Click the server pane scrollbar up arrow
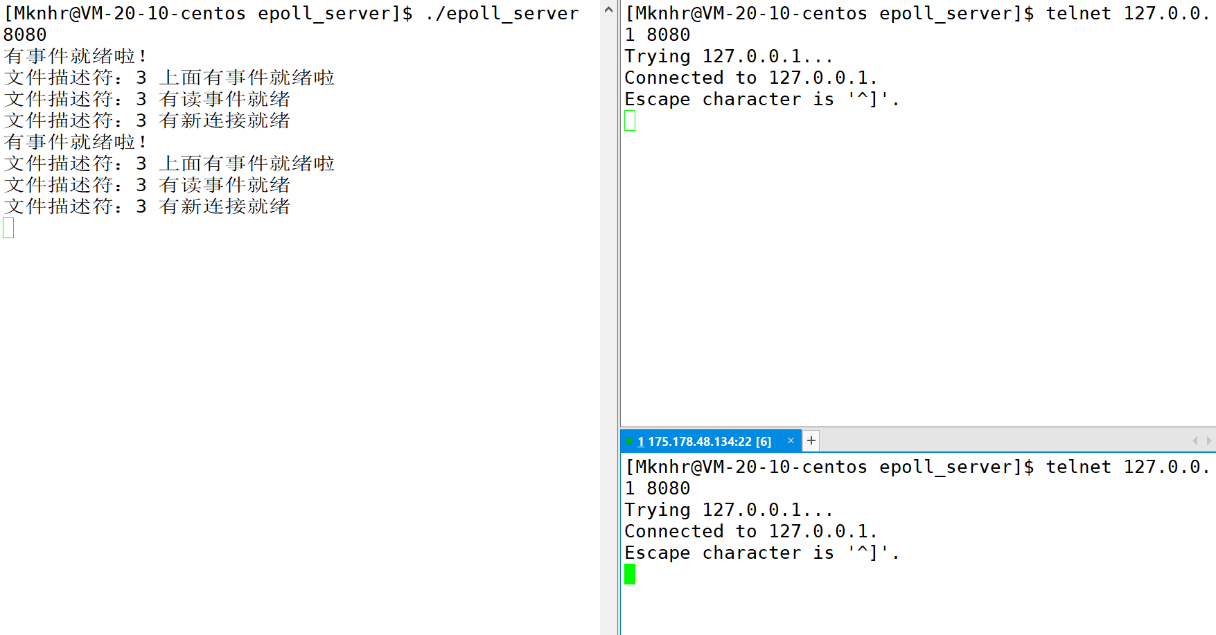 608,10
